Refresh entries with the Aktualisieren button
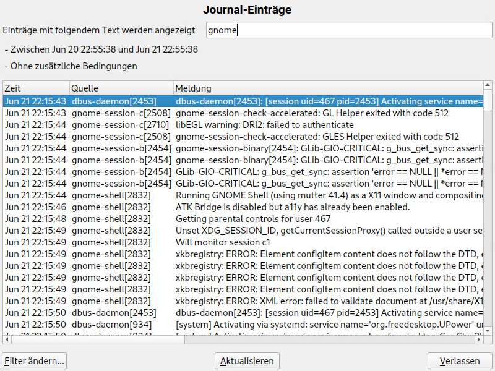Screen dimensions: 495x371 click(247, 360)
